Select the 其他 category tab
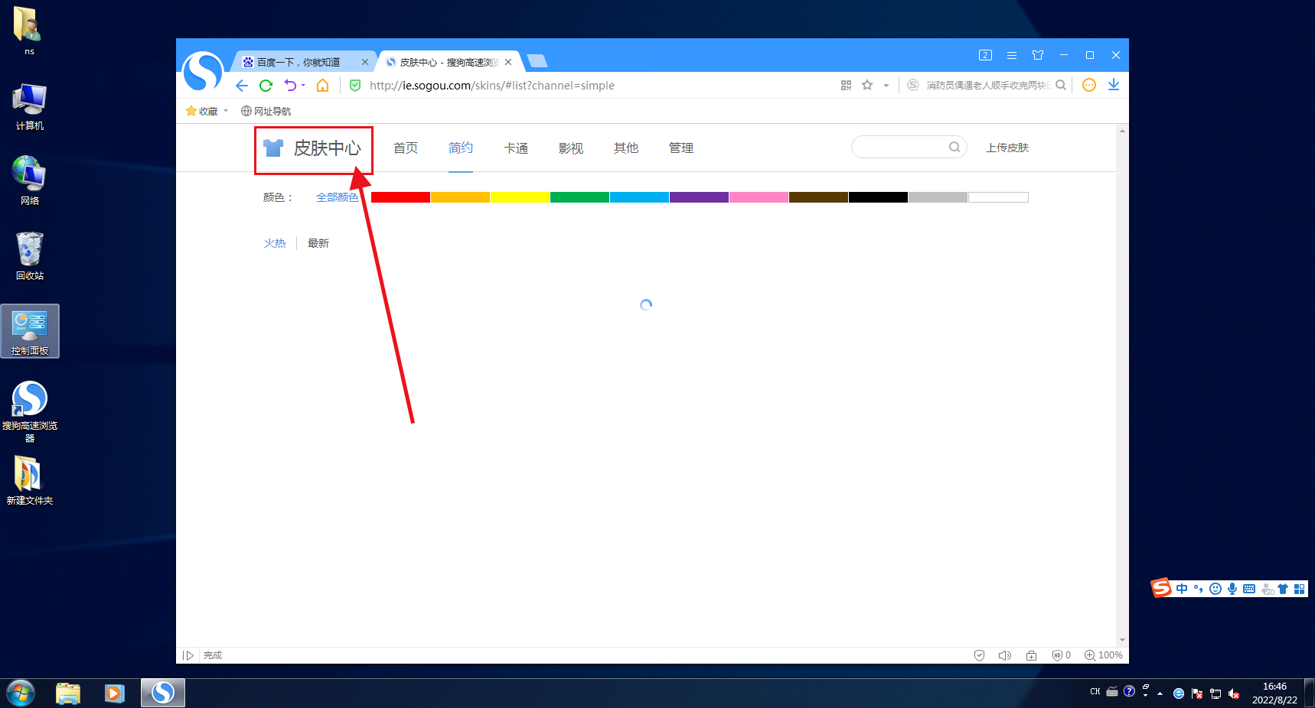The height and width of the screenshot is (708, 1315). pyautogui.click(x=626, y=148)
